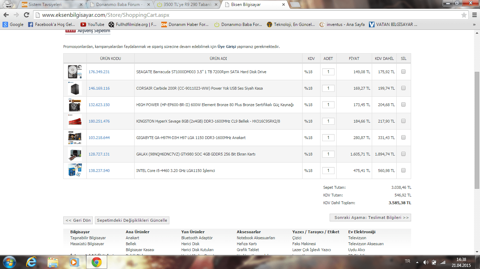
Task: Tick the delete checkbox for GIGABYTE GA-H97M-D3H
Action: 403,137
